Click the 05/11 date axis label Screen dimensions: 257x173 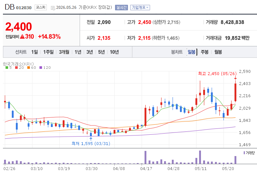pos(201,169)
